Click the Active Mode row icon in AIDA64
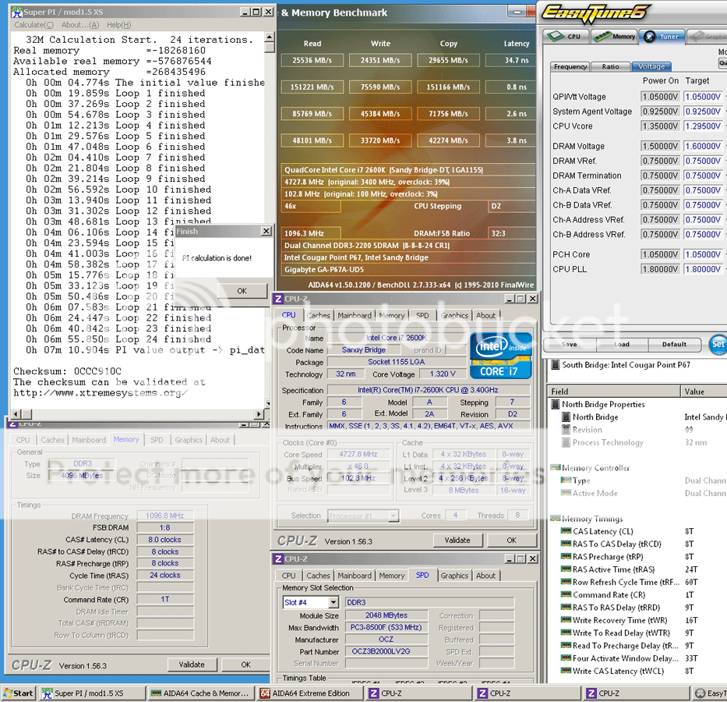Image resolution: width=727 pixels, height=702 pixels. coord(566,493)
